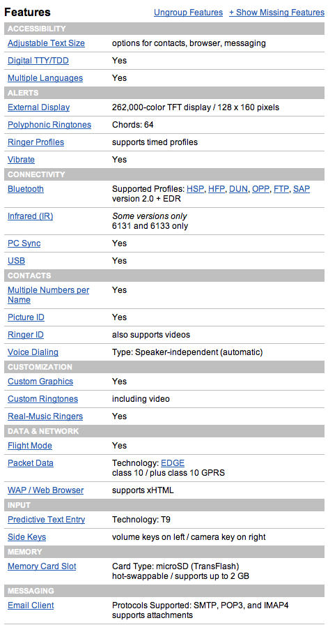Open the SAP profile link
328x625 pixels.
point(302,189)
